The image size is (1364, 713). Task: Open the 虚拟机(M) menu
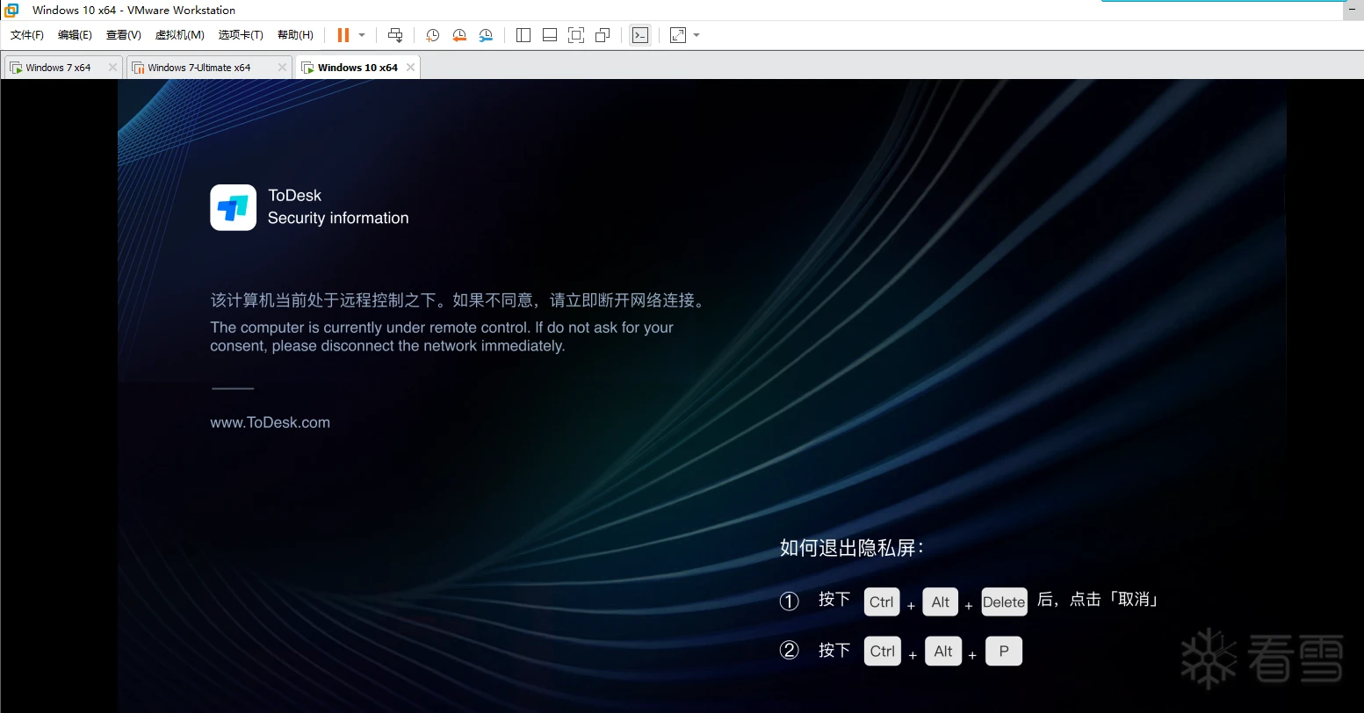point(180,35)
